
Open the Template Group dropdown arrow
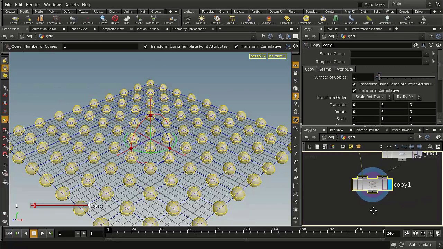(426, 62)
